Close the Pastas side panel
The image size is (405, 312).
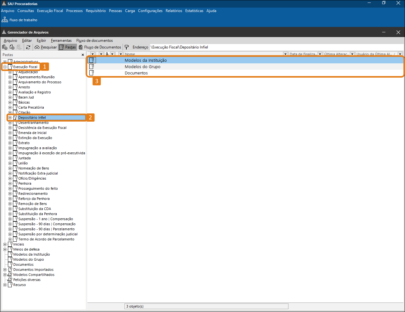pos(83,55)
